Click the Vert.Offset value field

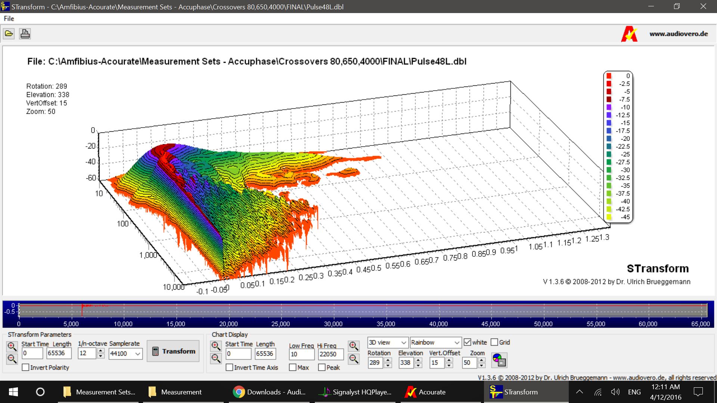click(x=437, y=363)
